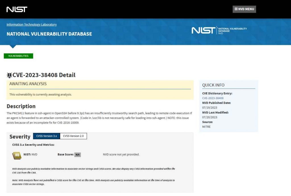Click the 'NIST: NVD' label

(x=30, y=155)
